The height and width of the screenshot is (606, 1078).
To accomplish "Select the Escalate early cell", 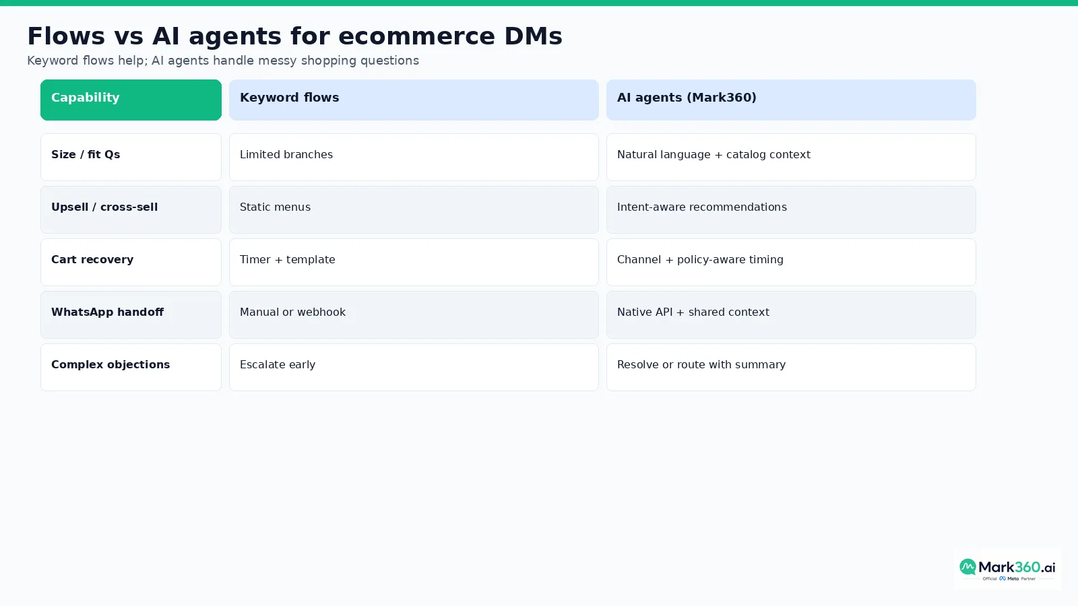I will point(414,367).
